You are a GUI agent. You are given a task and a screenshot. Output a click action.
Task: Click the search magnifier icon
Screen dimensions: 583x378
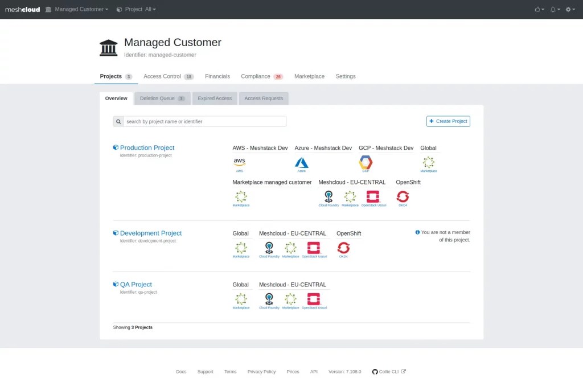pyautogui.click(x=118, y=121)
